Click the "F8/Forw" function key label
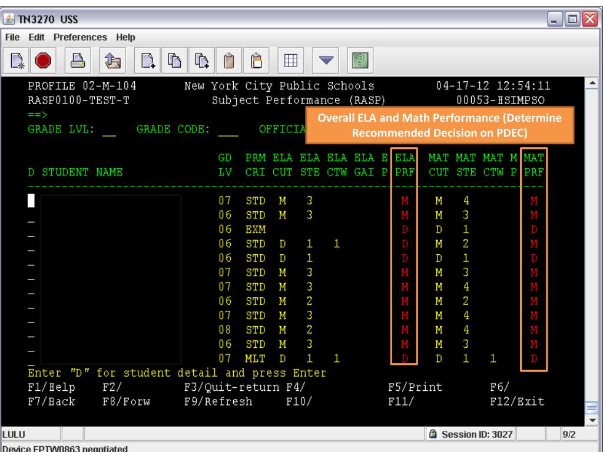 point(126,402)
